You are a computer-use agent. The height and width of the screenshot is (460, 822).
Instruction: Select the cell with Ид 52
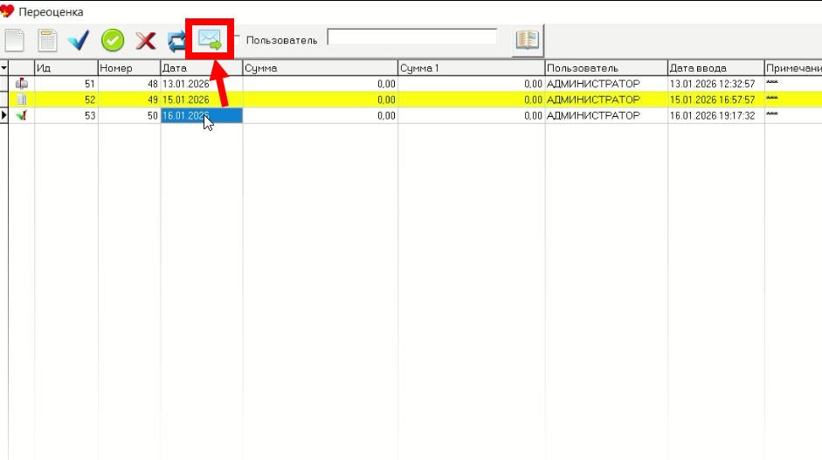pos(66,100)
